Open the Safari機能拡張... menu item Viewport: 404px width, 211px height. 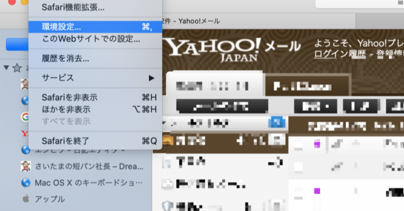point(95,8)
